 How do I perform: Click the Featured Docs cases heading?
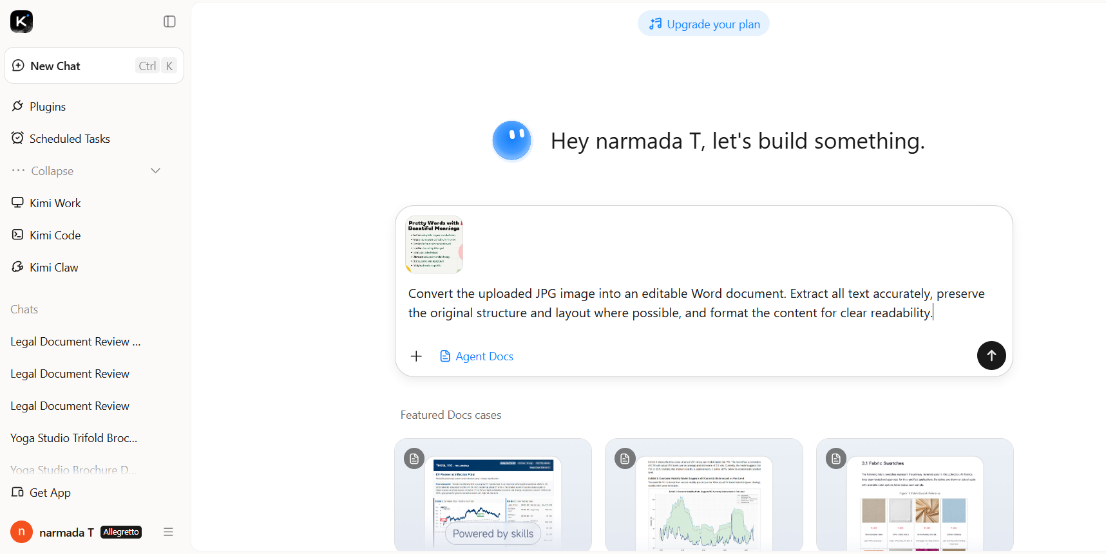[x=451, y=415]
